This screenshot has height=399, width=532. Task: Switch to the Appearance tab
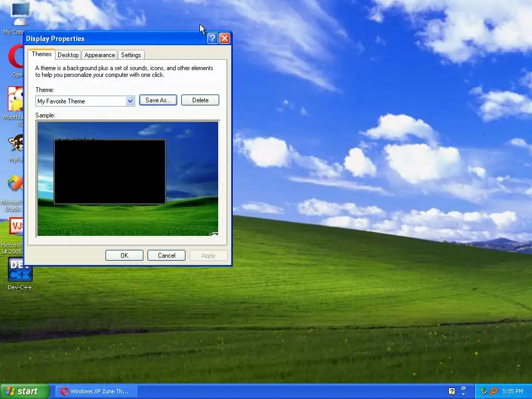tap(99, 55)
